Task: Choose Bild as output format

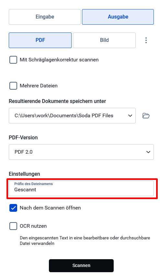Action: 104,40
